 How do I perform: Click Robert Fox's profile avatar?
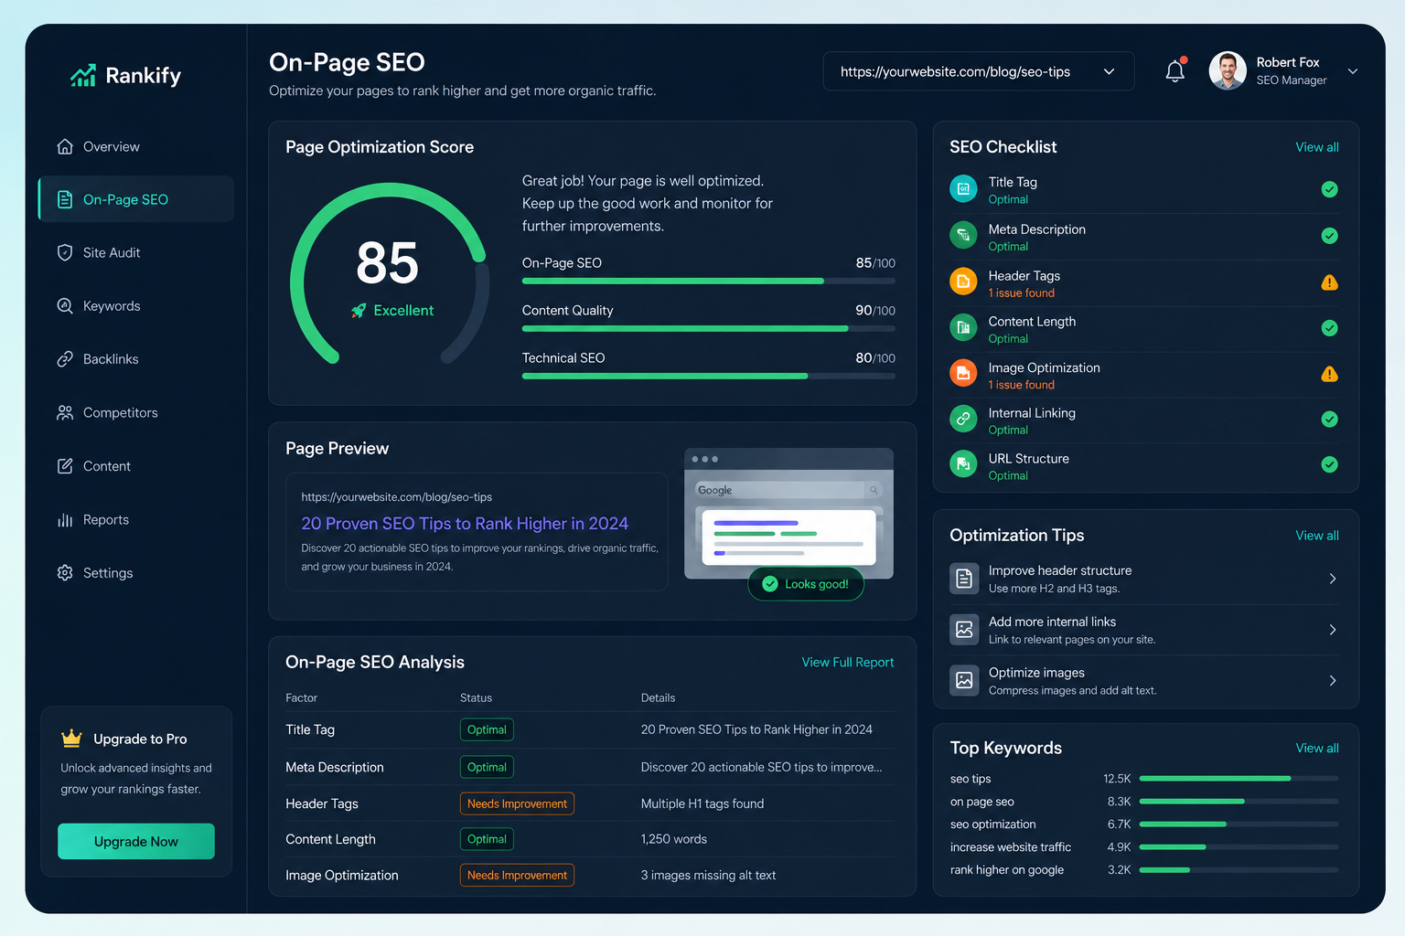coord(1228,70)
